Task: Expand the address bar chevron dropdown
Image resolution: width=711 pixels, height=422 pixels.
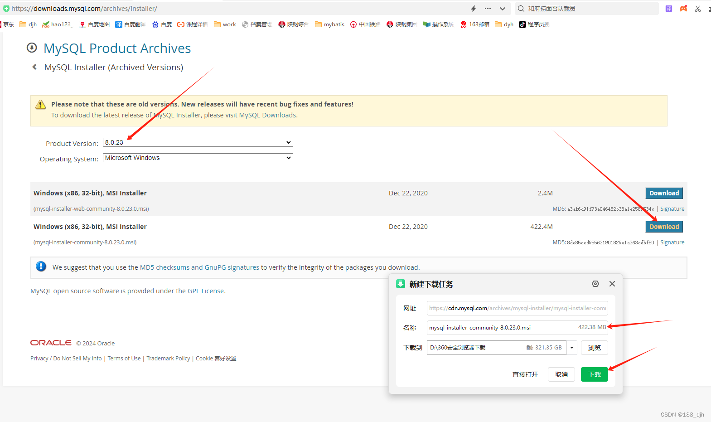Action: coord(503,9)
